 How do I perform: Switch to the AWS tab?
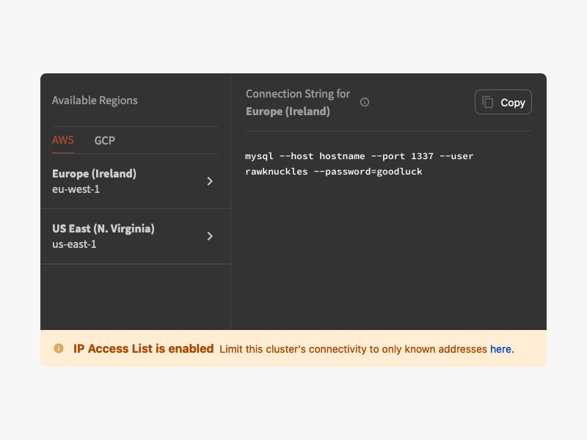point(63,140)
